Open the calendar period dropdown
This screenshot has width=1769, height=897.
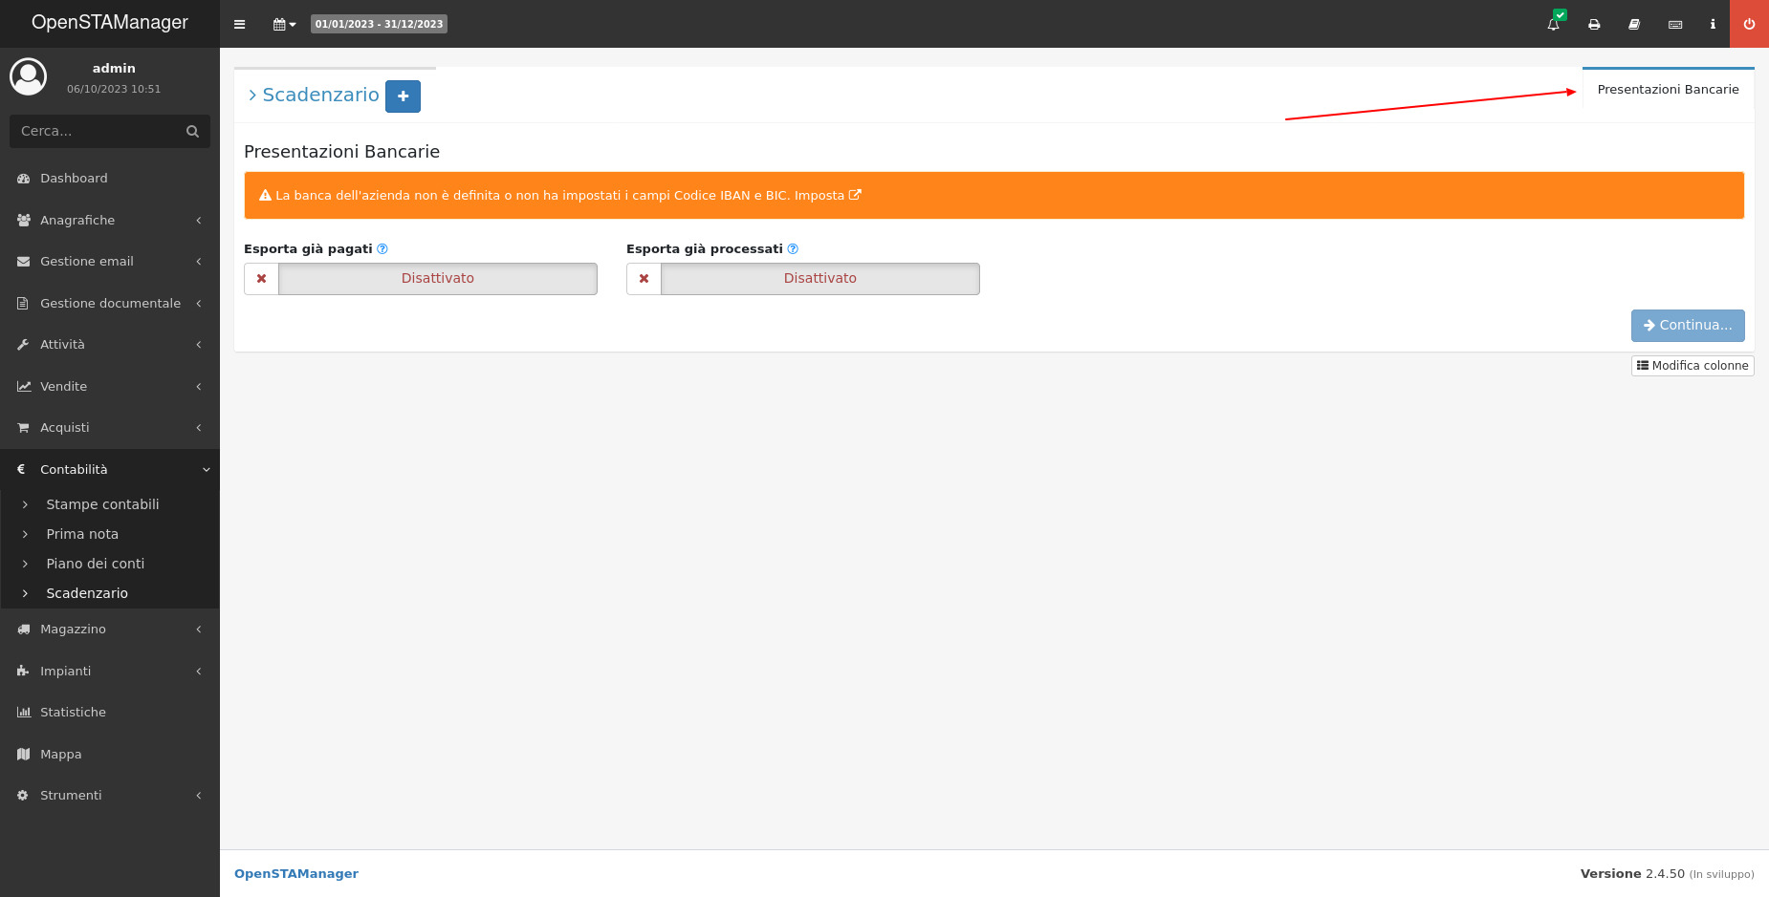(x=284, y=24)
